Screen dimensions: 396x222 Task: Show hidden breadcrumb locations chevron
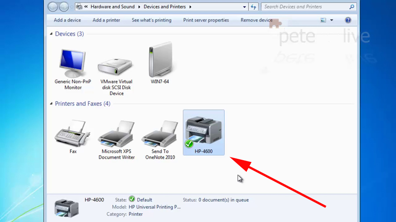coord(86,7)
